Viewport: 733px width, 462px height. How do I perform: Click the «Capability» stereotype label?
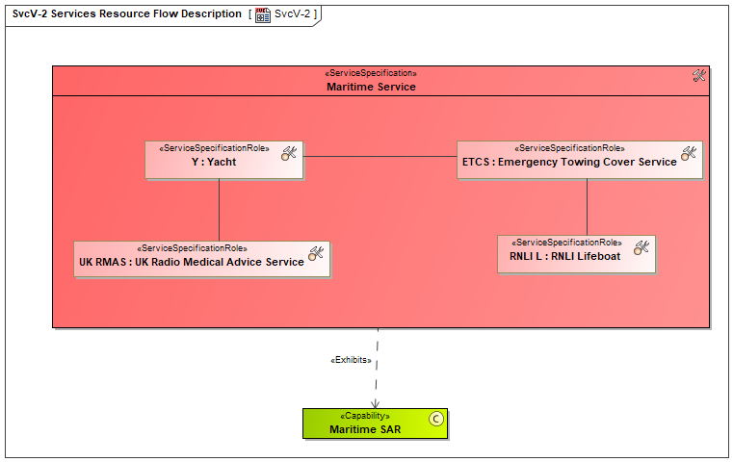[365, 416]
